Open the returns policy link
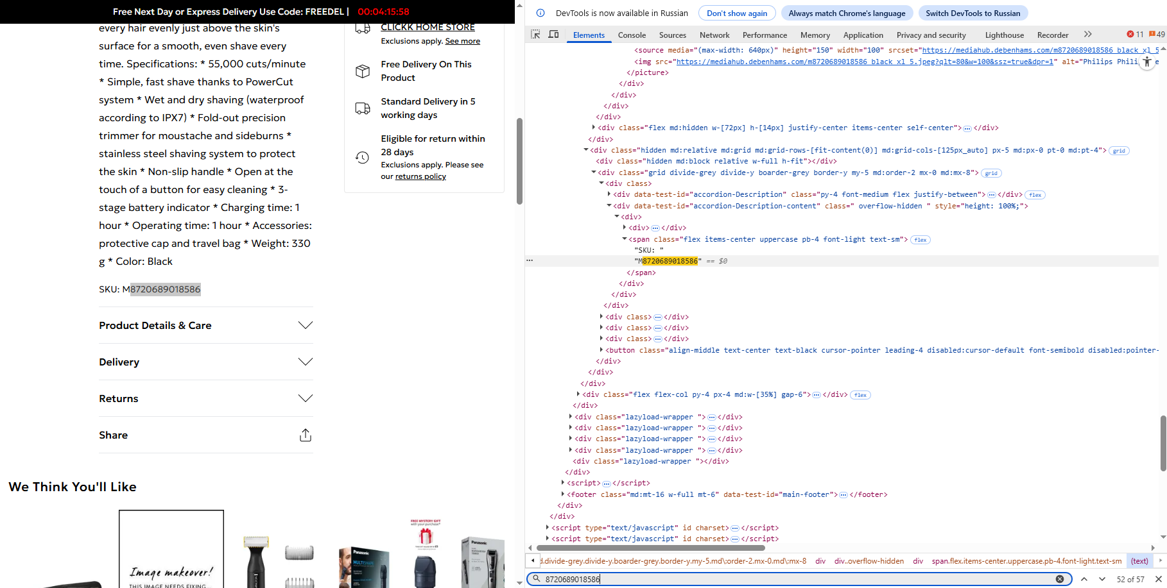Image resolution: width=1167 pixels, height=588 pixels. [420, 176]
